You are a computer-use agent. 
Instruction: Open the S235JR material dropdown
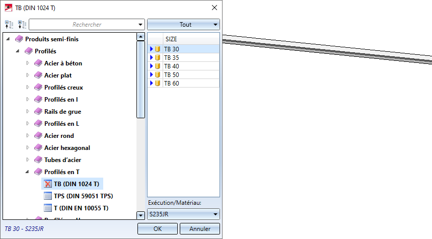click(x=183, y=214)
